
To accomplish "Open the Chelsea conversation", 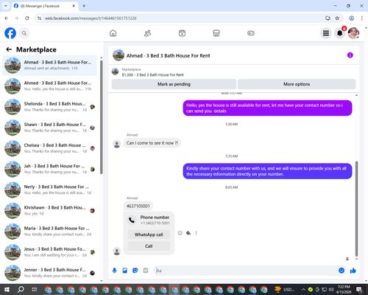I will point(50,148).
